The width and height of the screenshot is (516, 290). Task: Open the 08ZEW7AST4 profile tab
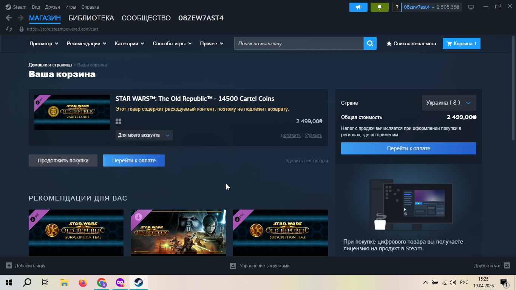click(x=201, y=18)
